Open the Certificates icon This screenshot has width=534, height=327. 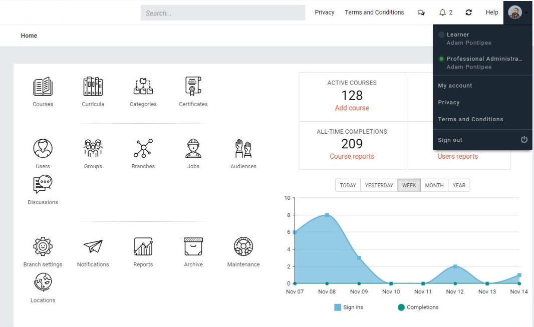coord(193,87)
